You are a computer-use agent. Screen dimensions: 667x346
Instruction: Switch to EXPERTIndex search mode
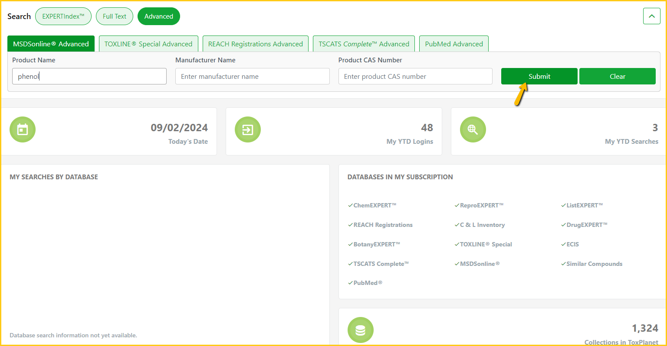click(63, 16)
